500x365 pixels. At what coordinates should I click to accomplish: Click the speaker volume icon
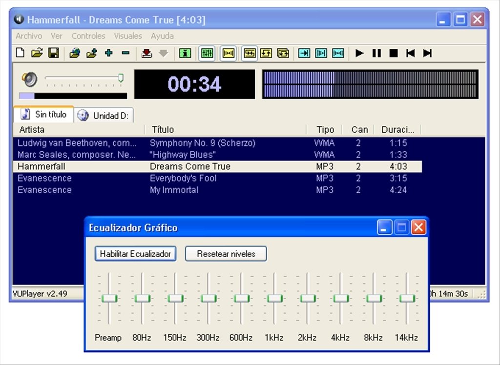[29, 79]
